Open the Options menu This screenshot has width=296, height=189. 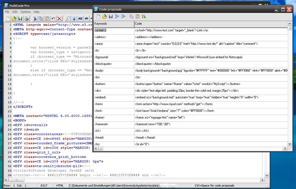tap(25, 12)
